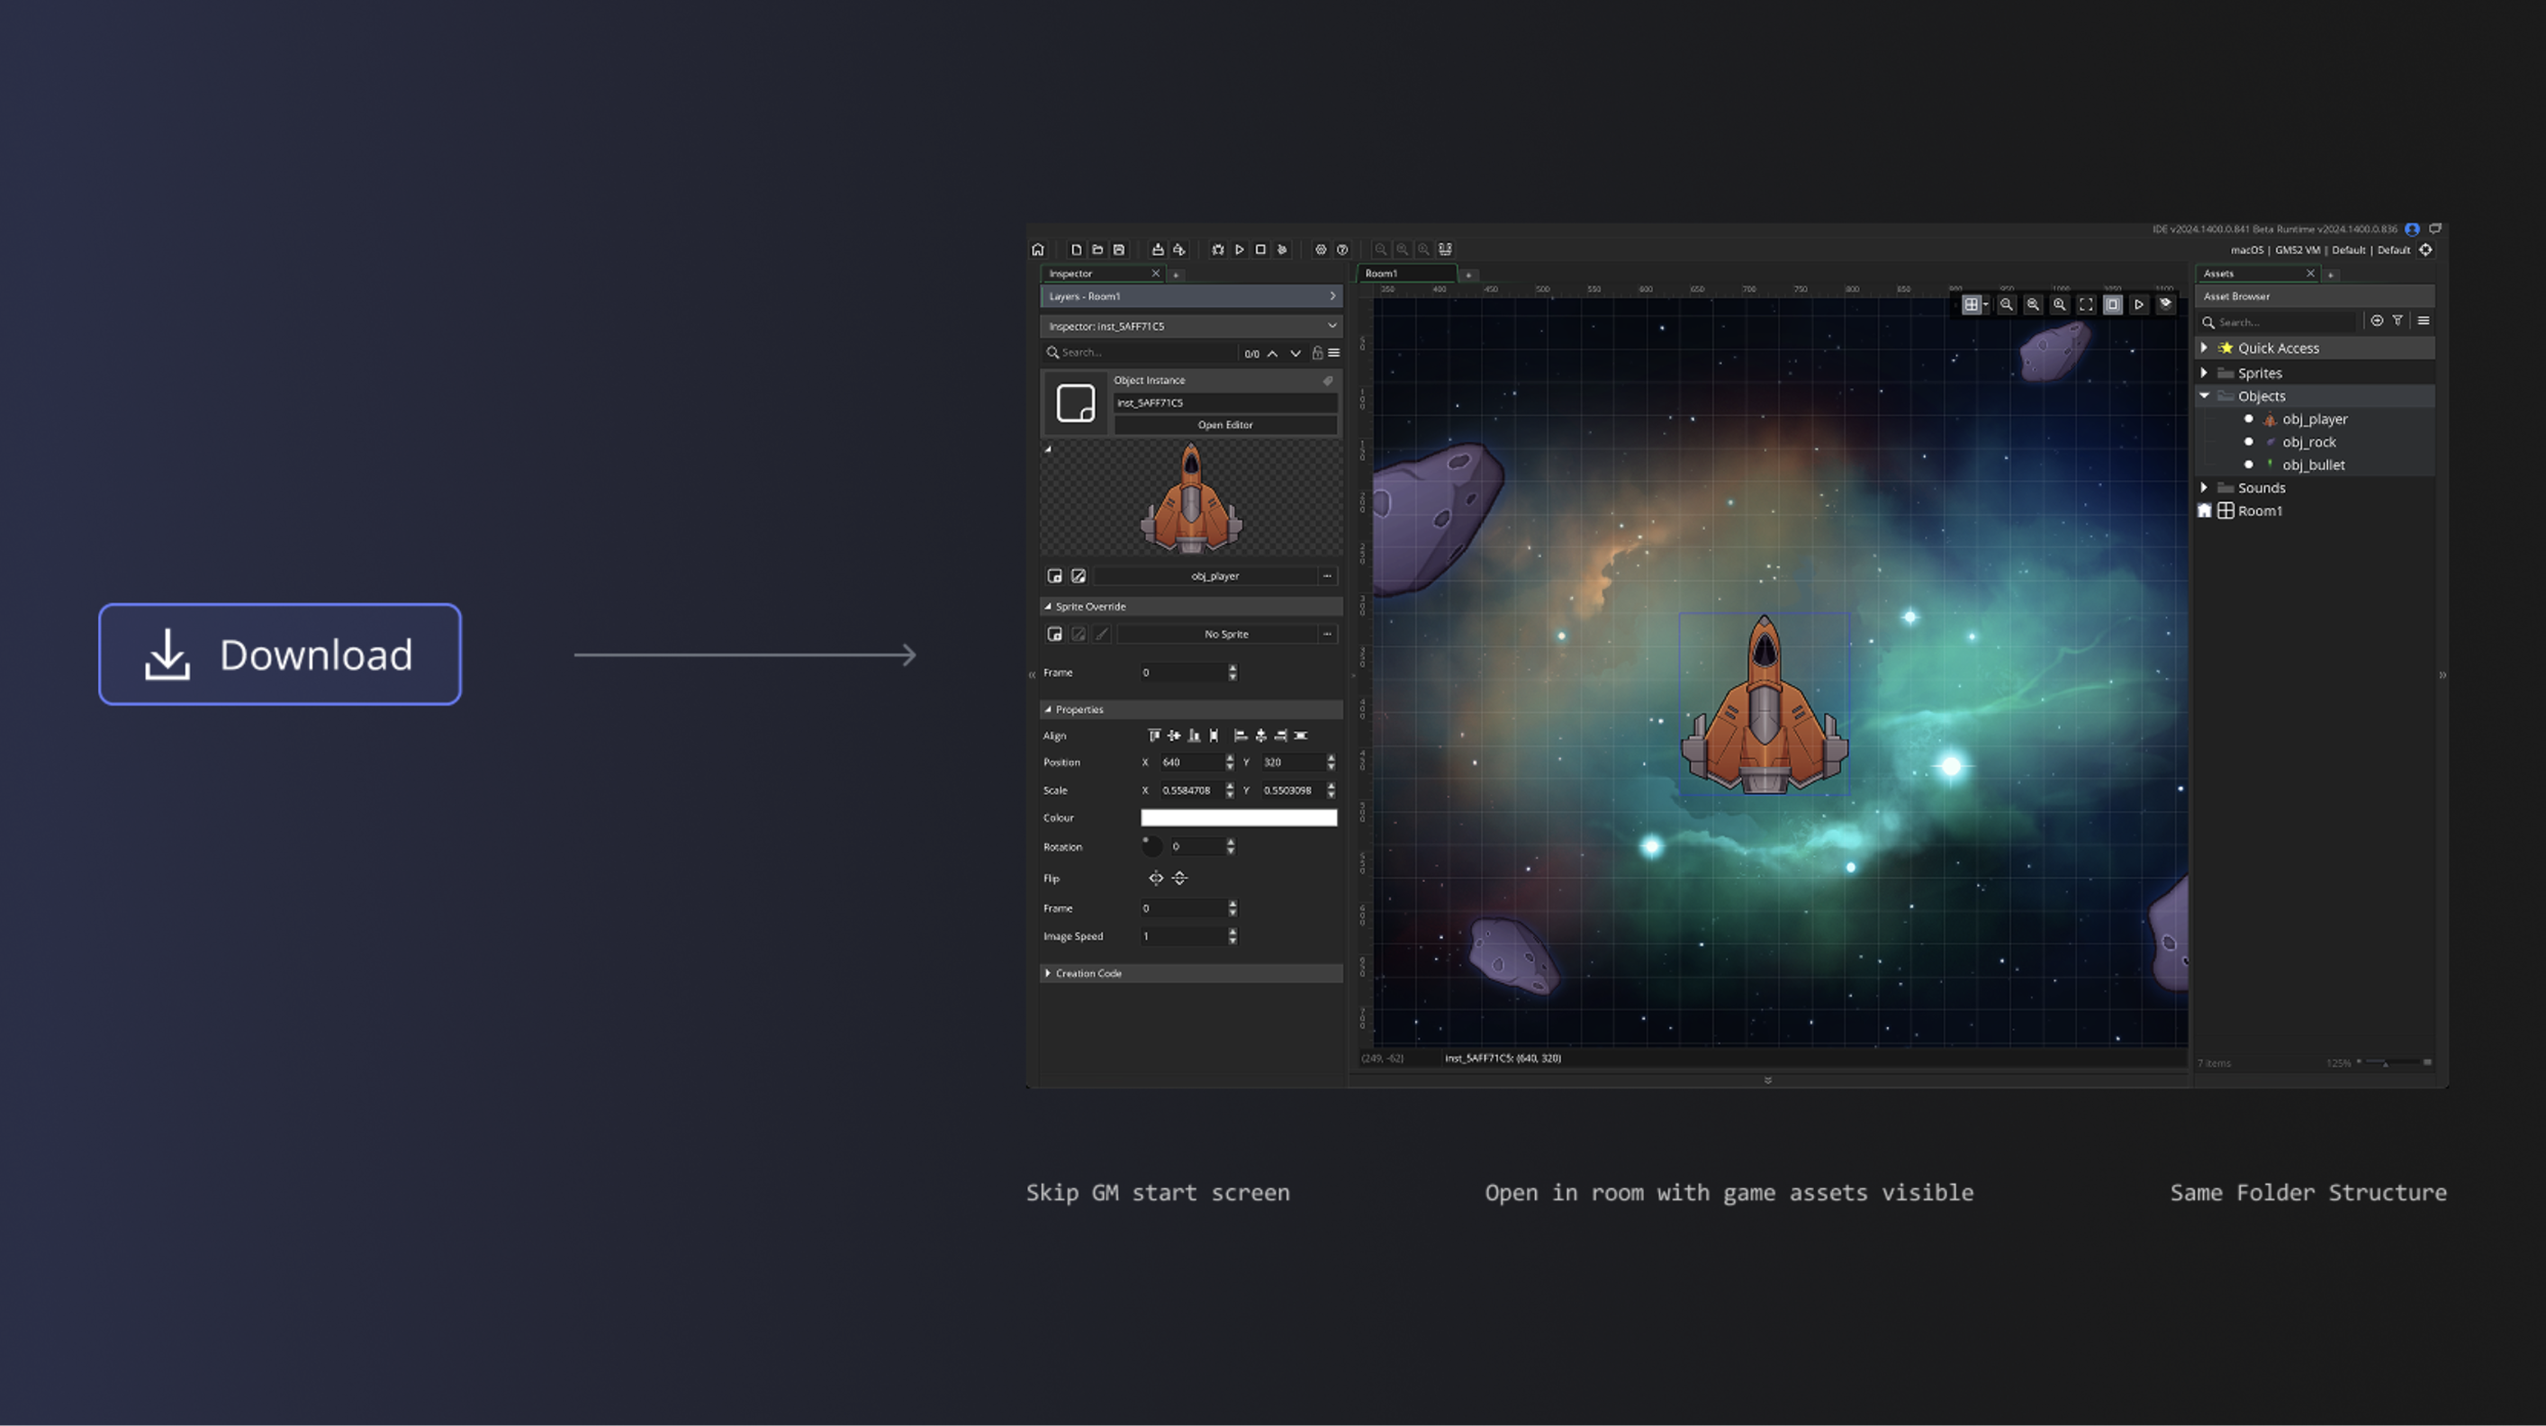Collapse the Objects folder
This screenshot has width=2546, height=1426.
tap(2205, 396)
